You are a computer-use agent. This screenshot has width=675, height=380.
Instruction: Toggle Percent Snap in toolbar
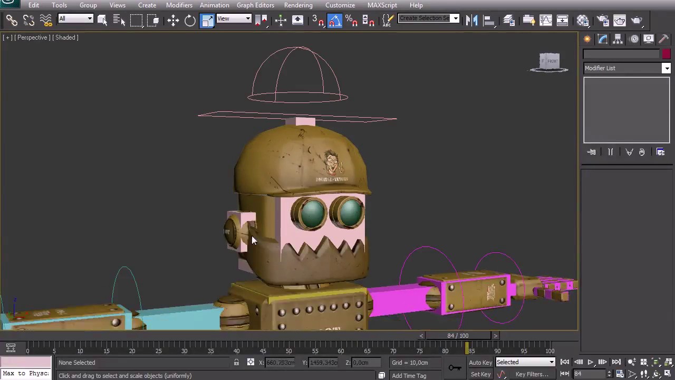tap(352, 21)
